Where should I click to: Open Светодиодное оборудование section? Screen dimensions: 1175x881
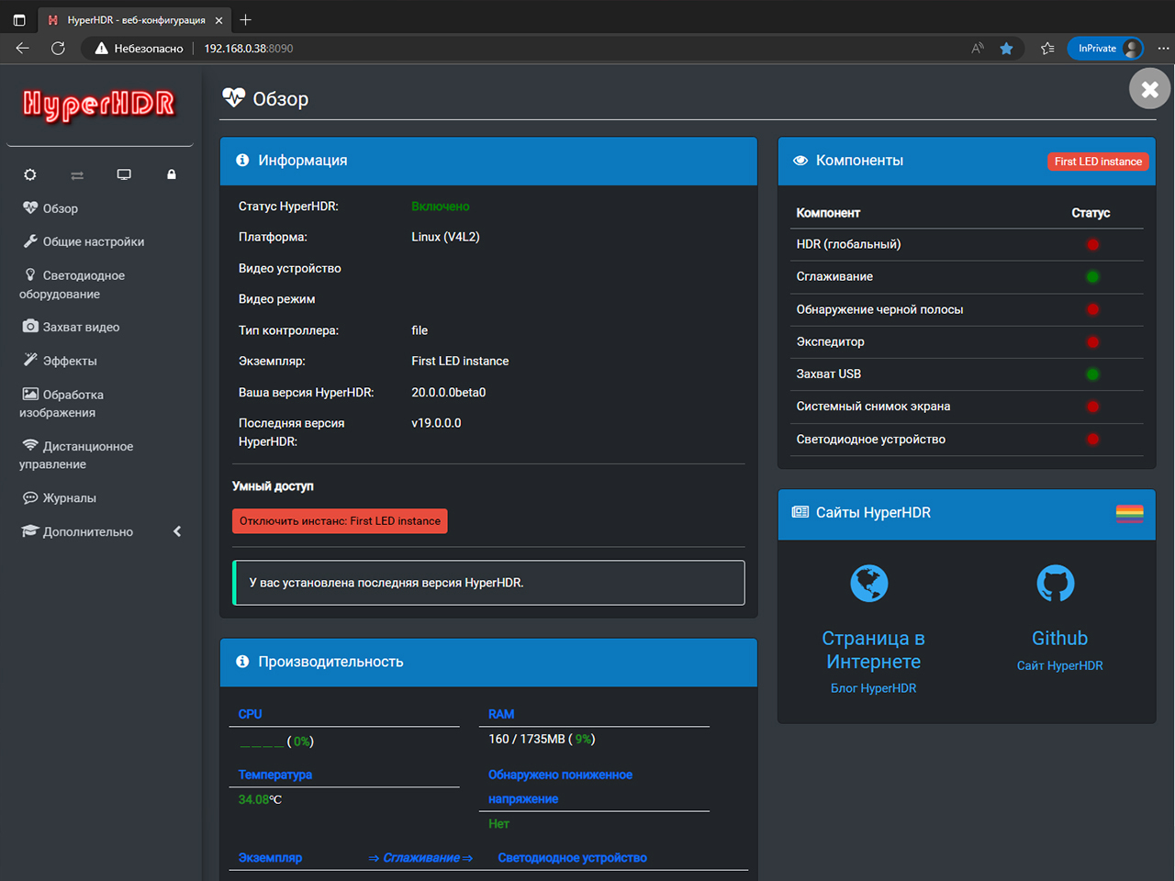[x=73, y=284]
